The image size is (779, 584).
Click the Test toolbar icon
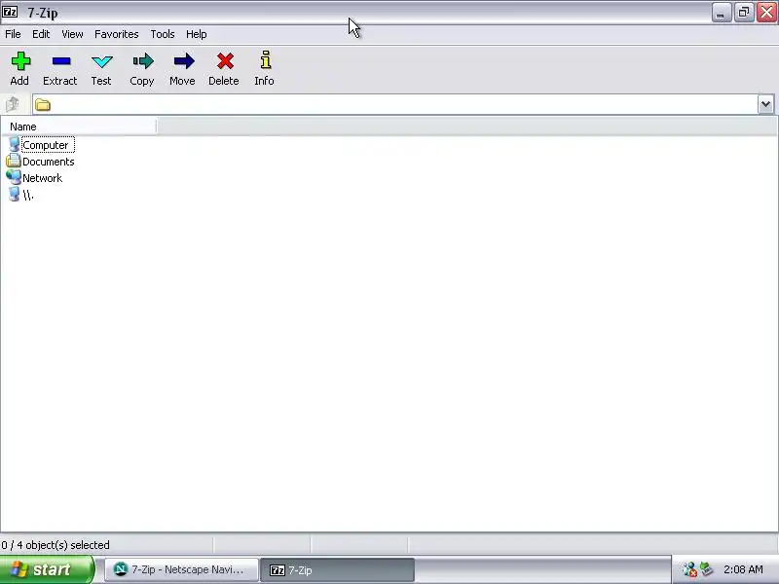point(102,61)
